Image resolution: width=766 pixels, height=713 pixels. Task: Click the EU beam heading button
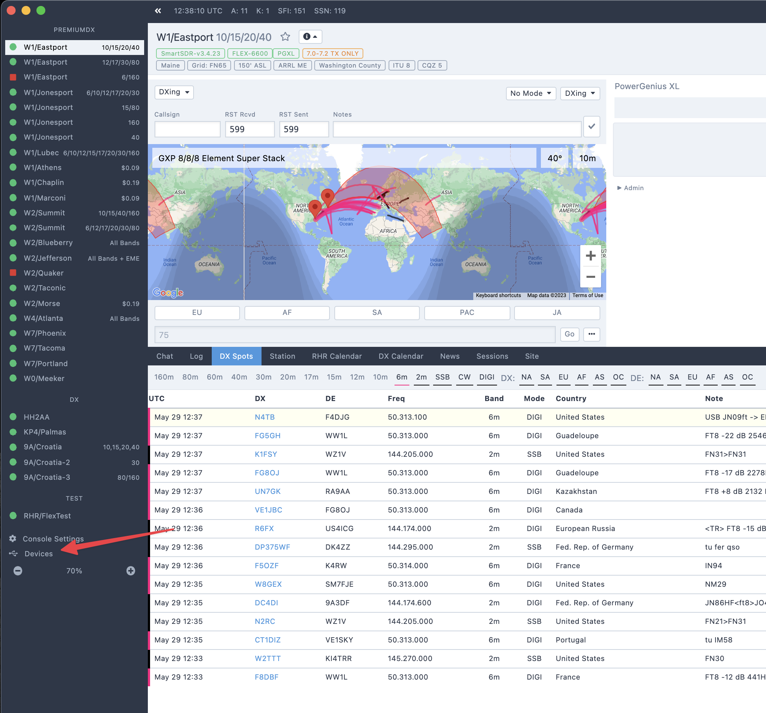pos(197,312)
